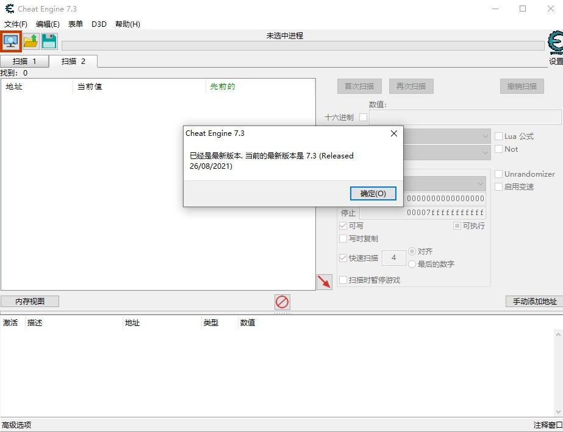Enable 扫描时暂停游戏 pause while scanning
Screen dimensions: 563x432
pyautogui.click(x=343, y=280)
